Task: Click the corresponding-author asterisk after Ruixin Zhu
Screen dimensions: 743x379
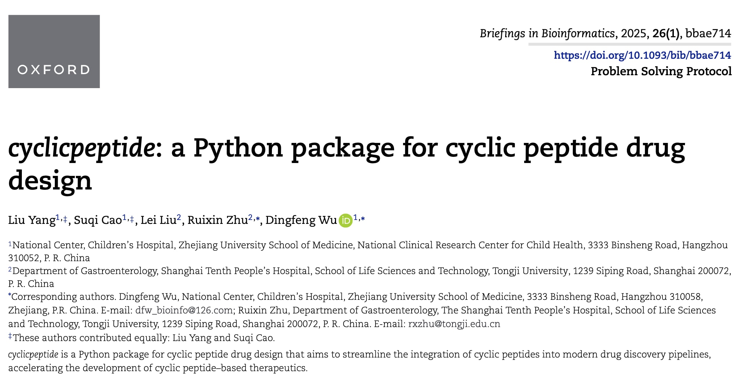Action: click(258, 219)
